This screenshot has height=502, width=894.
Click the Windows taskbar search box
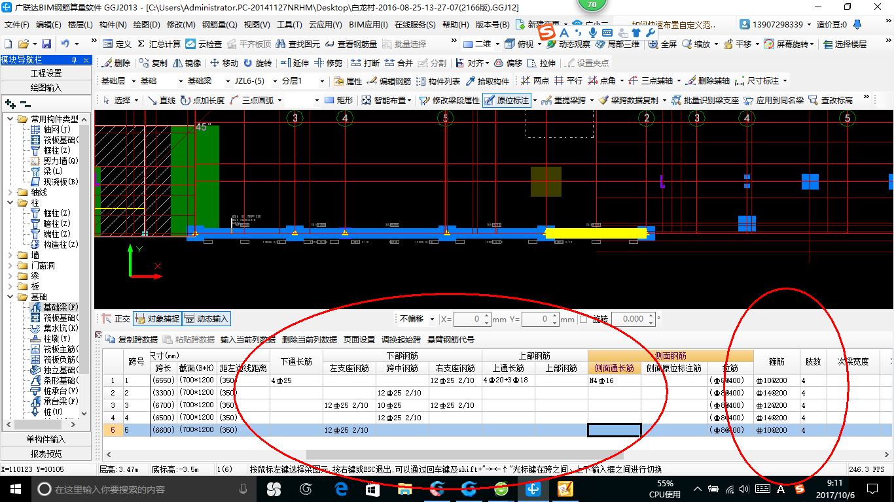[x=144, y=488]
